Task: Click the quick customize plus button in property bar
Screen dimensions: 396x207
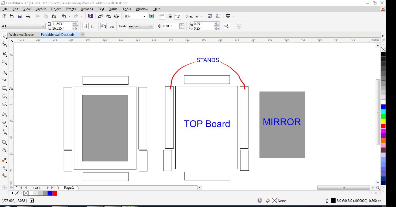Action: pyautogui.click(x=239, y=26)
